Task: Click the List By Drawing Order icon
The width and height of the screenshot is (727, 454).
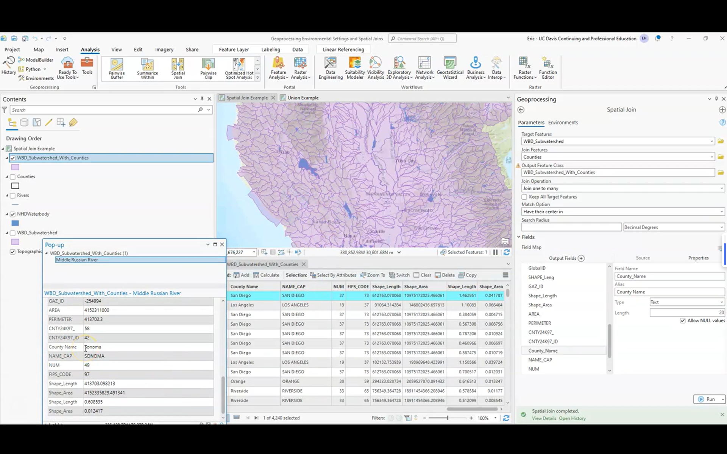Action: tap(12, 123)
